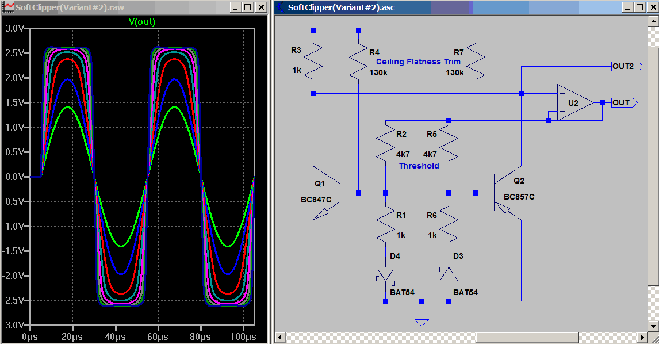659x344 pixels.
Task: Click the schematic vertical scrollbar up arrow
Action: point(653,21)
